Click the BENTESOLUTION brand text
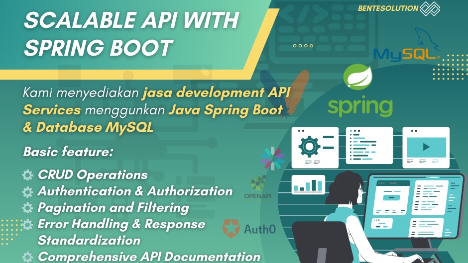Image resolution: width=468 pixels, height=263 pixels. point(388,8)
